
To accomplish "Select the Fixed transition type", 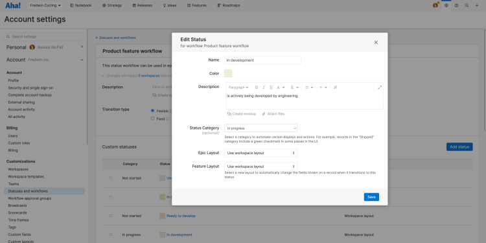I will click(152, 119).
